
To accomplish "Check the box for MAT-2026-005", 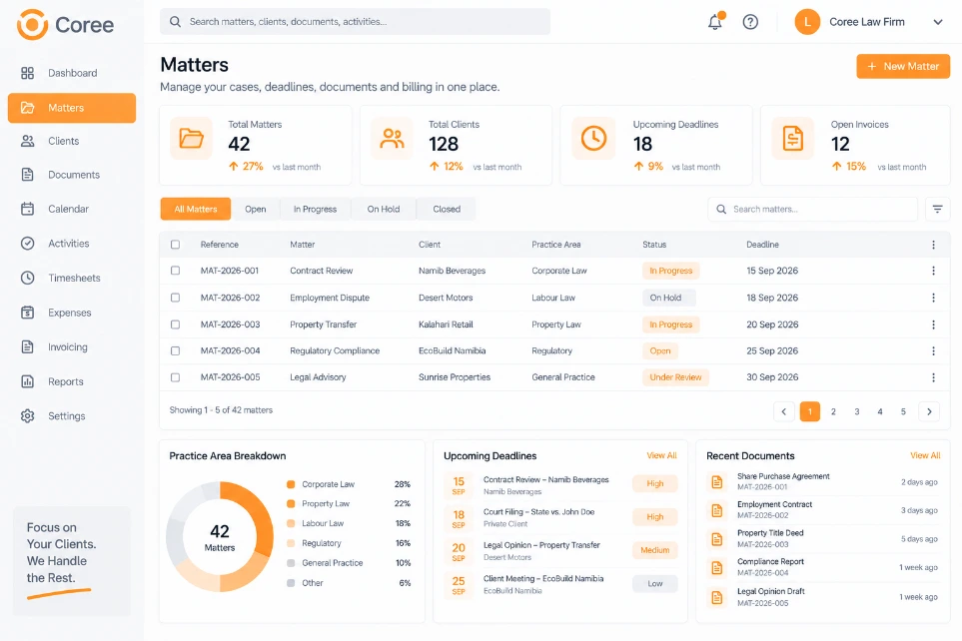I will (x=176, y=377).
